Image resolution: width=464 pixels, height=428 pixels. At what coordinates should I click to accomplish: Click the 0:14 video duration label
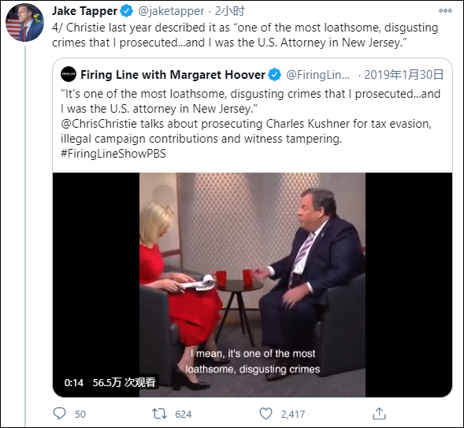click(74, 383)
